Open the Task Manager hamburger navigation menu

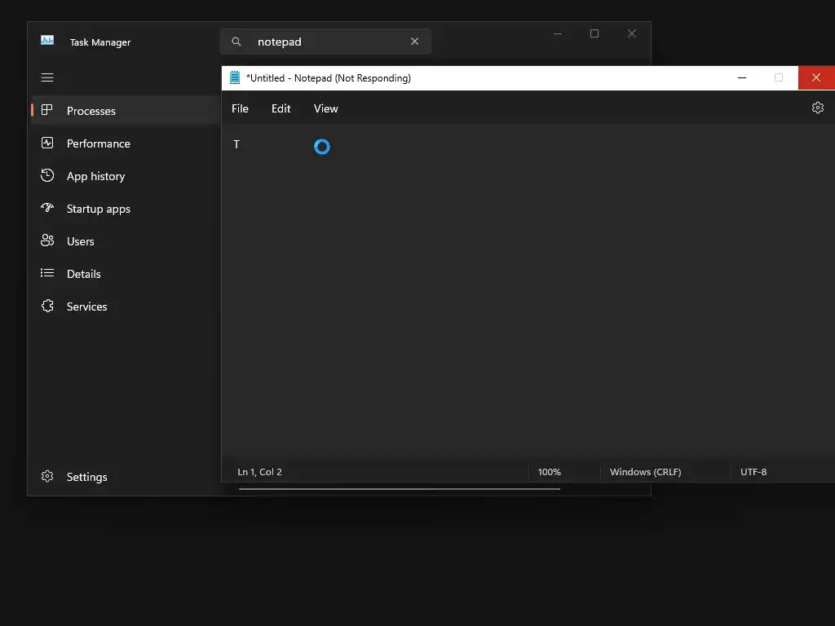pyautogui.click(x=47, y=77)
